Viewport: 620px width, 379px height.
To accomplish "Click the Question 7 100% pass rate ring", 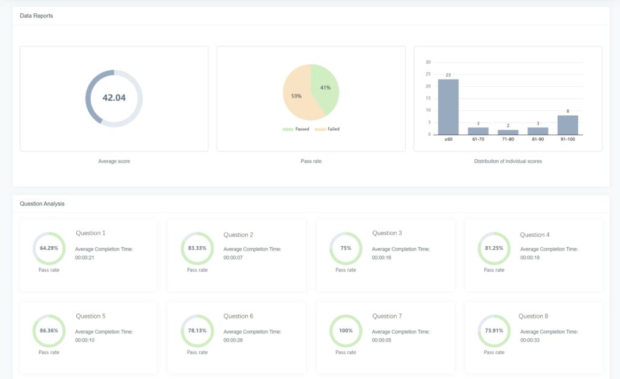I will point(345,330).
